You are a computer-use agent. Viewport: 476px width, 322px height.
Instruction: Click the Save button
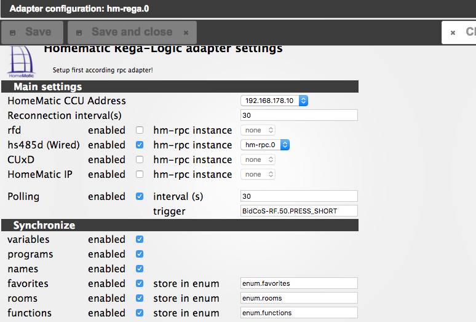click(32, 33)
